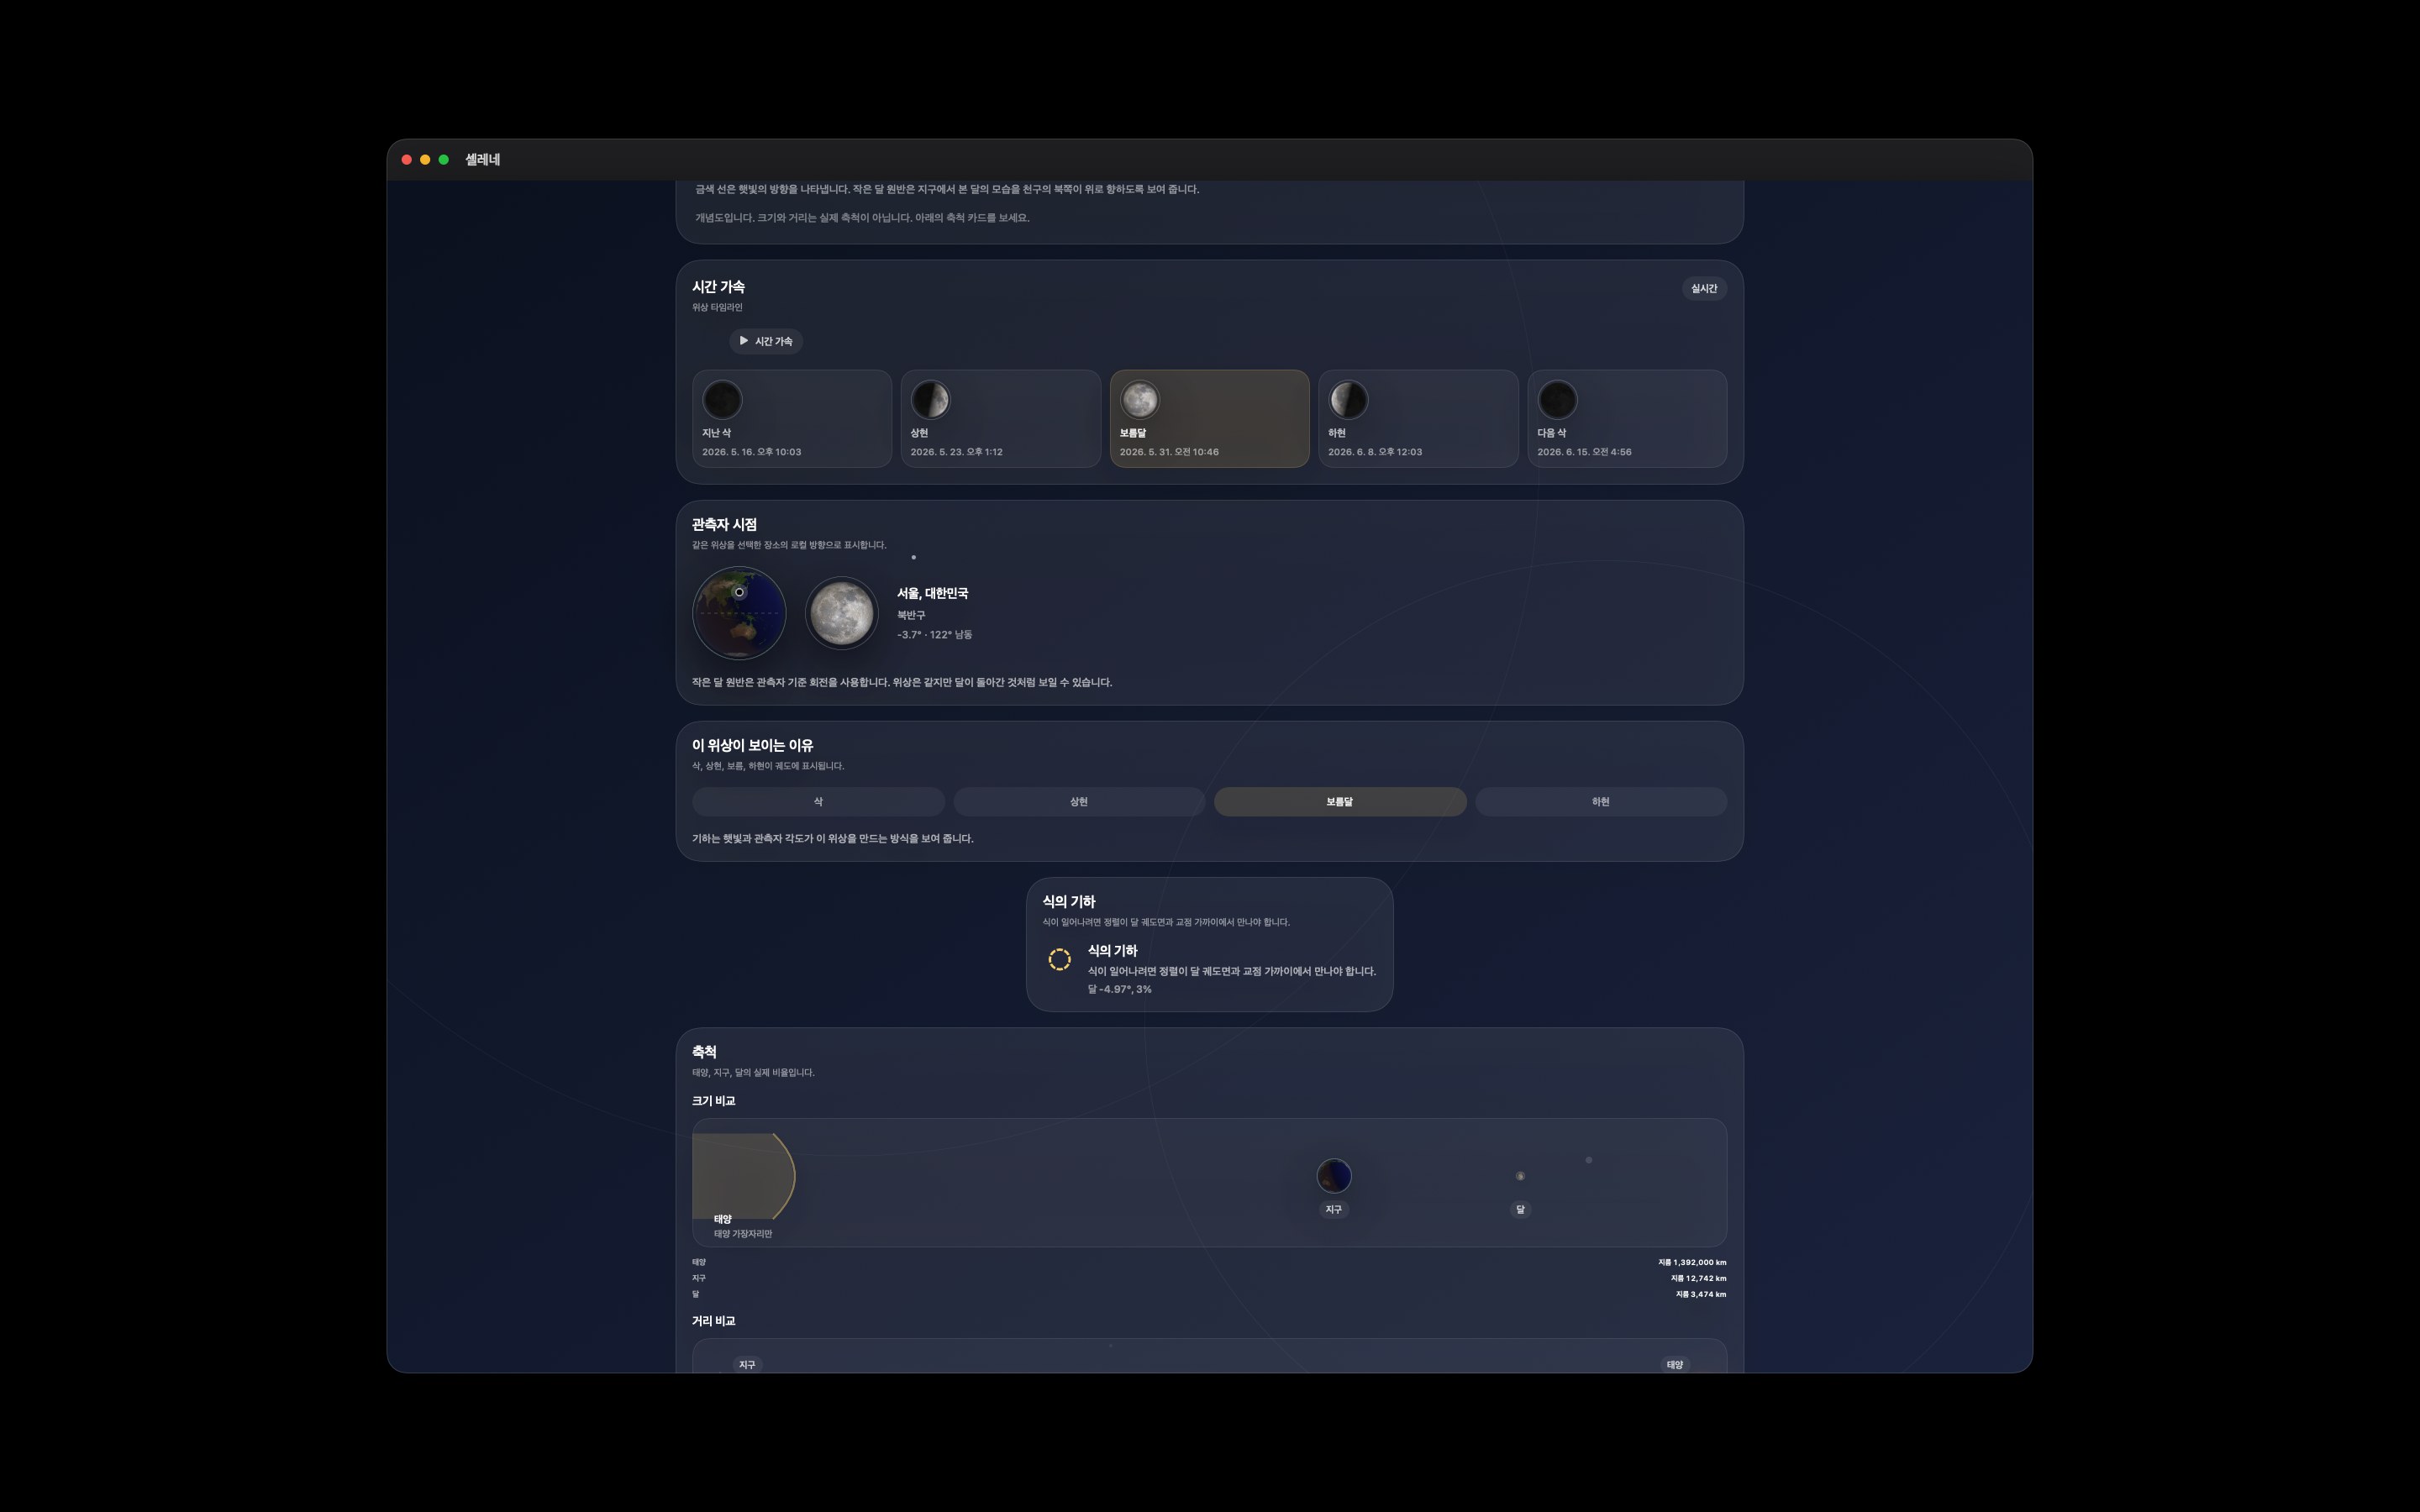Select the 다음 삭 phase card
Image resolution: width=2420 pixels, height=1512 pixels.
(1627, 418)
